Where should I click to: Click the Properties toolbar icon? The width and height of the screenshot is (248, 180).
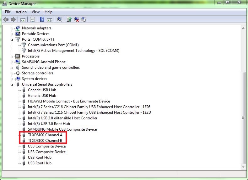pyautogui.click(x=32, y=19)
